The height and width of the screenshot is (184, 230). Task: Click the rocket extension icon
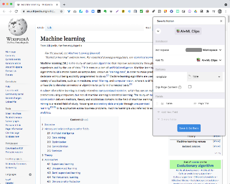point(153,11)
